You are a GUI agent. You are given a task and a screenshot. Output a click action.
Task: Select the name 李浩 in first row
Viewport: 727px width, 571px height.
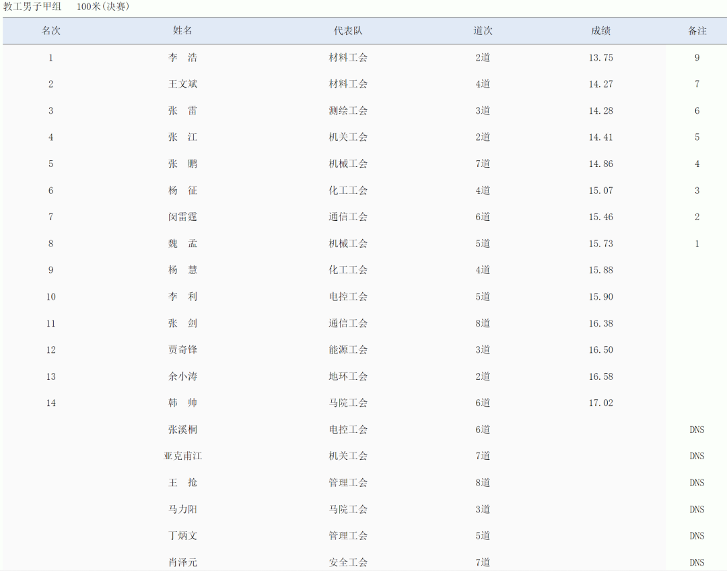pyautogui.click(x=182, y=58)
